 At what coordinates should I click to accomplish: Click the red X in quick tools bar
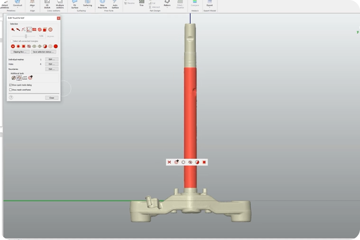click(169, 162)
